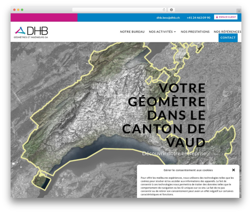Open the Notre Bureau menu item
The height and width of the screenshot is (213, 252).
[x=132, y=32]
